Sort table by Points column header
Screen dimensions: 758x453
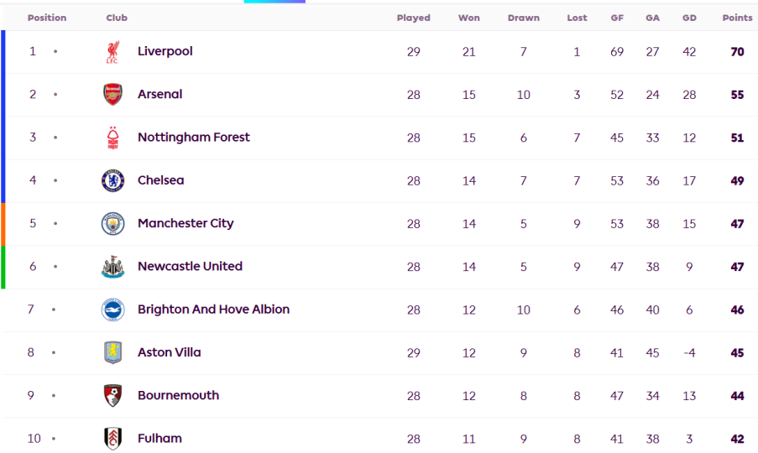coord(737,18)
